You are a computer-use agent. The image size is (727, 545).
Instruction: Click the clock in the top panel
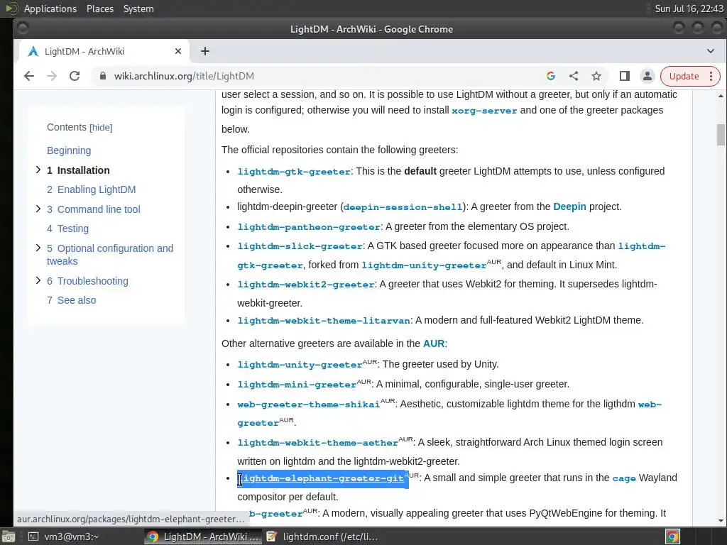(689, 9)
